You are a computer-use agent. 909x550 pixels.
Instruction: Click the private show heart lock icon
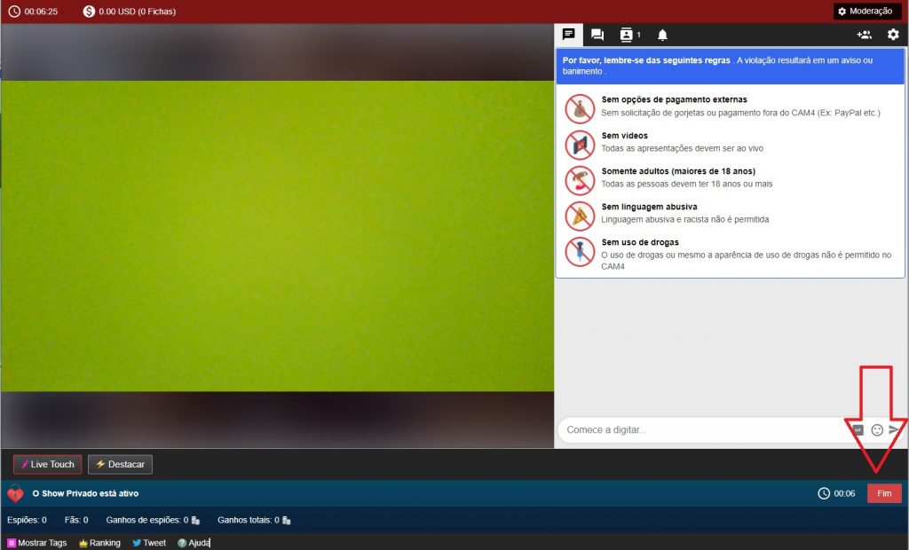pos(15,494)
